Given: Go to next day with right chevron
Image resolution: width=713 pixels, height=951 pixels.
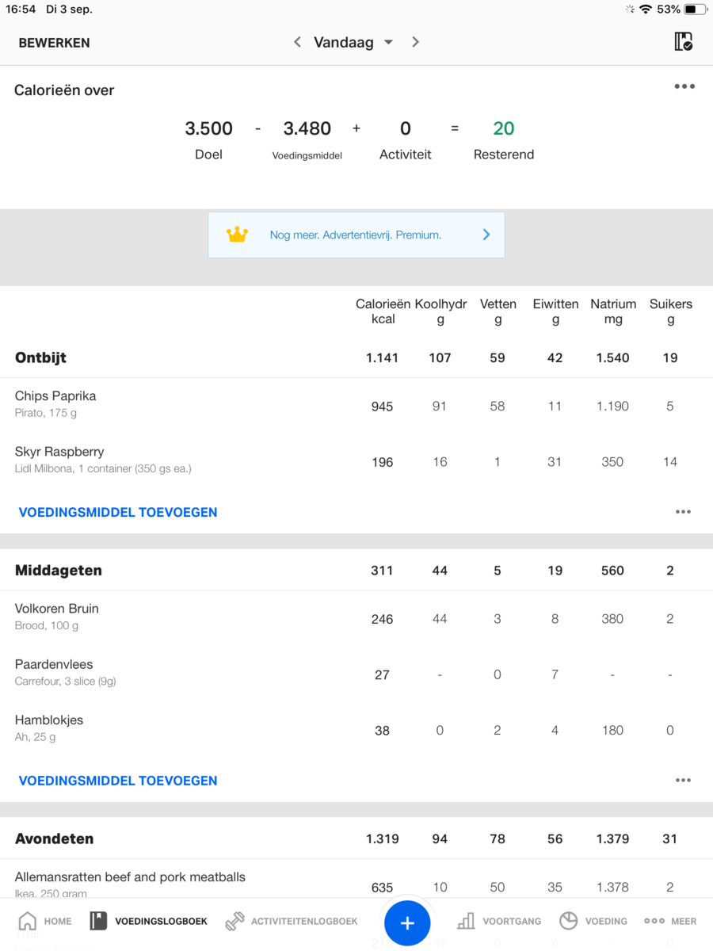Looking at the screenshot, I should coord(415,42).
